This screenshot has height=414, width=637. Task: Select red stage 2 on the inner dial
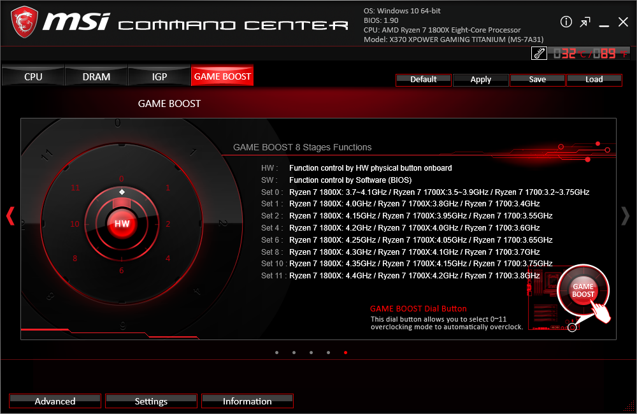[x=168, y=224]
